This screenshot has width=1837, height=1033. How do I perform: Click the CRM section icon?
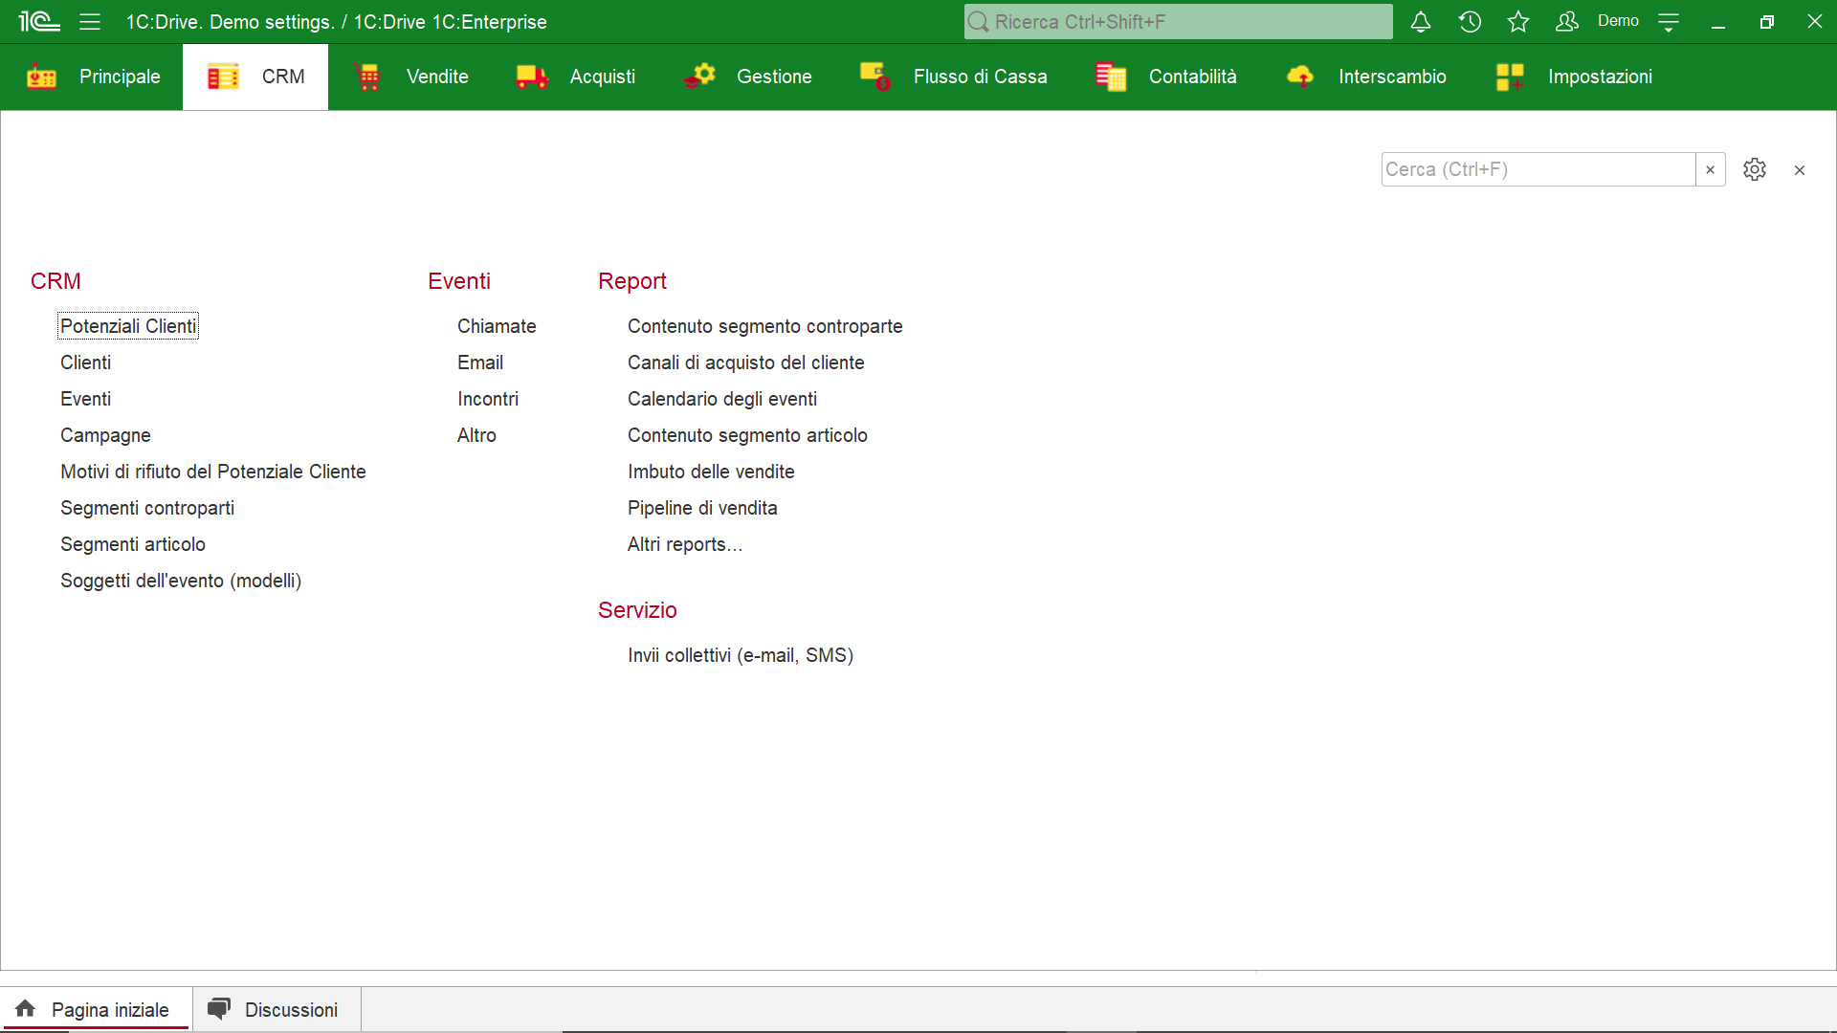click(x=223, y=77)
